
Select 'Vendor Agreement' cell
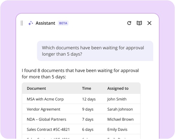click(x=43, y=109)
